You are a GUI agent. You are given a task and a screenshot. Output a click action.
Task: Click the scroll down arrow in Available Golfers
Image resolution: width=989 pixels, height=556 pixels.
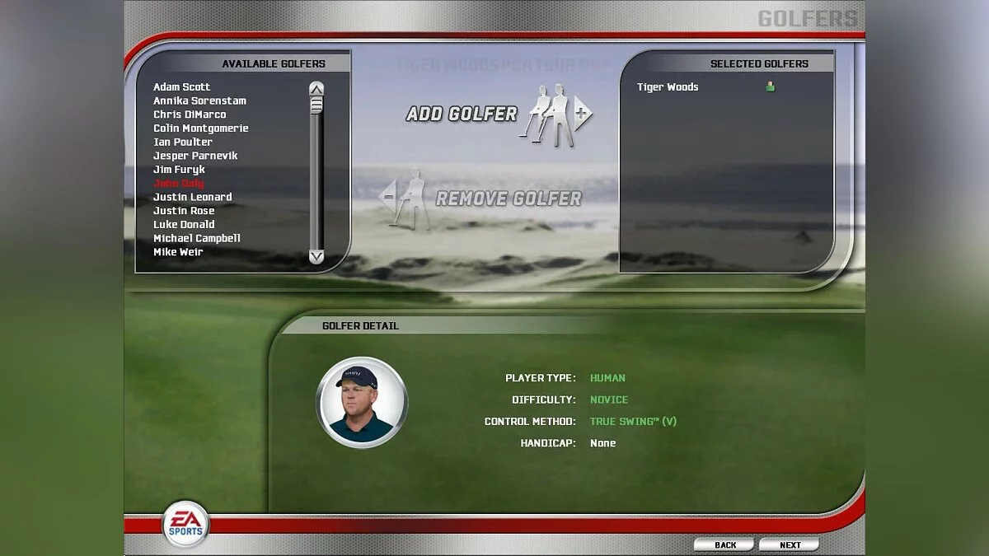[316, 256]
